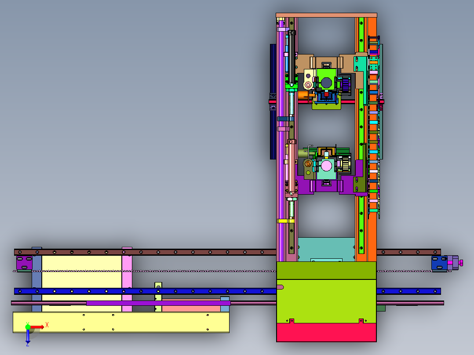Viewport: 474px width, 355px height.
Task: Select the salmon cylinder on the tower
Action: click(x=292, y=167)
